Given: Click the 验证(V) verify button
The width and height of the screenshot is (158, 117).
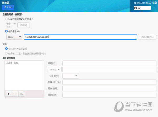Looking at the screenshot, I should click(x=23, y=25).
